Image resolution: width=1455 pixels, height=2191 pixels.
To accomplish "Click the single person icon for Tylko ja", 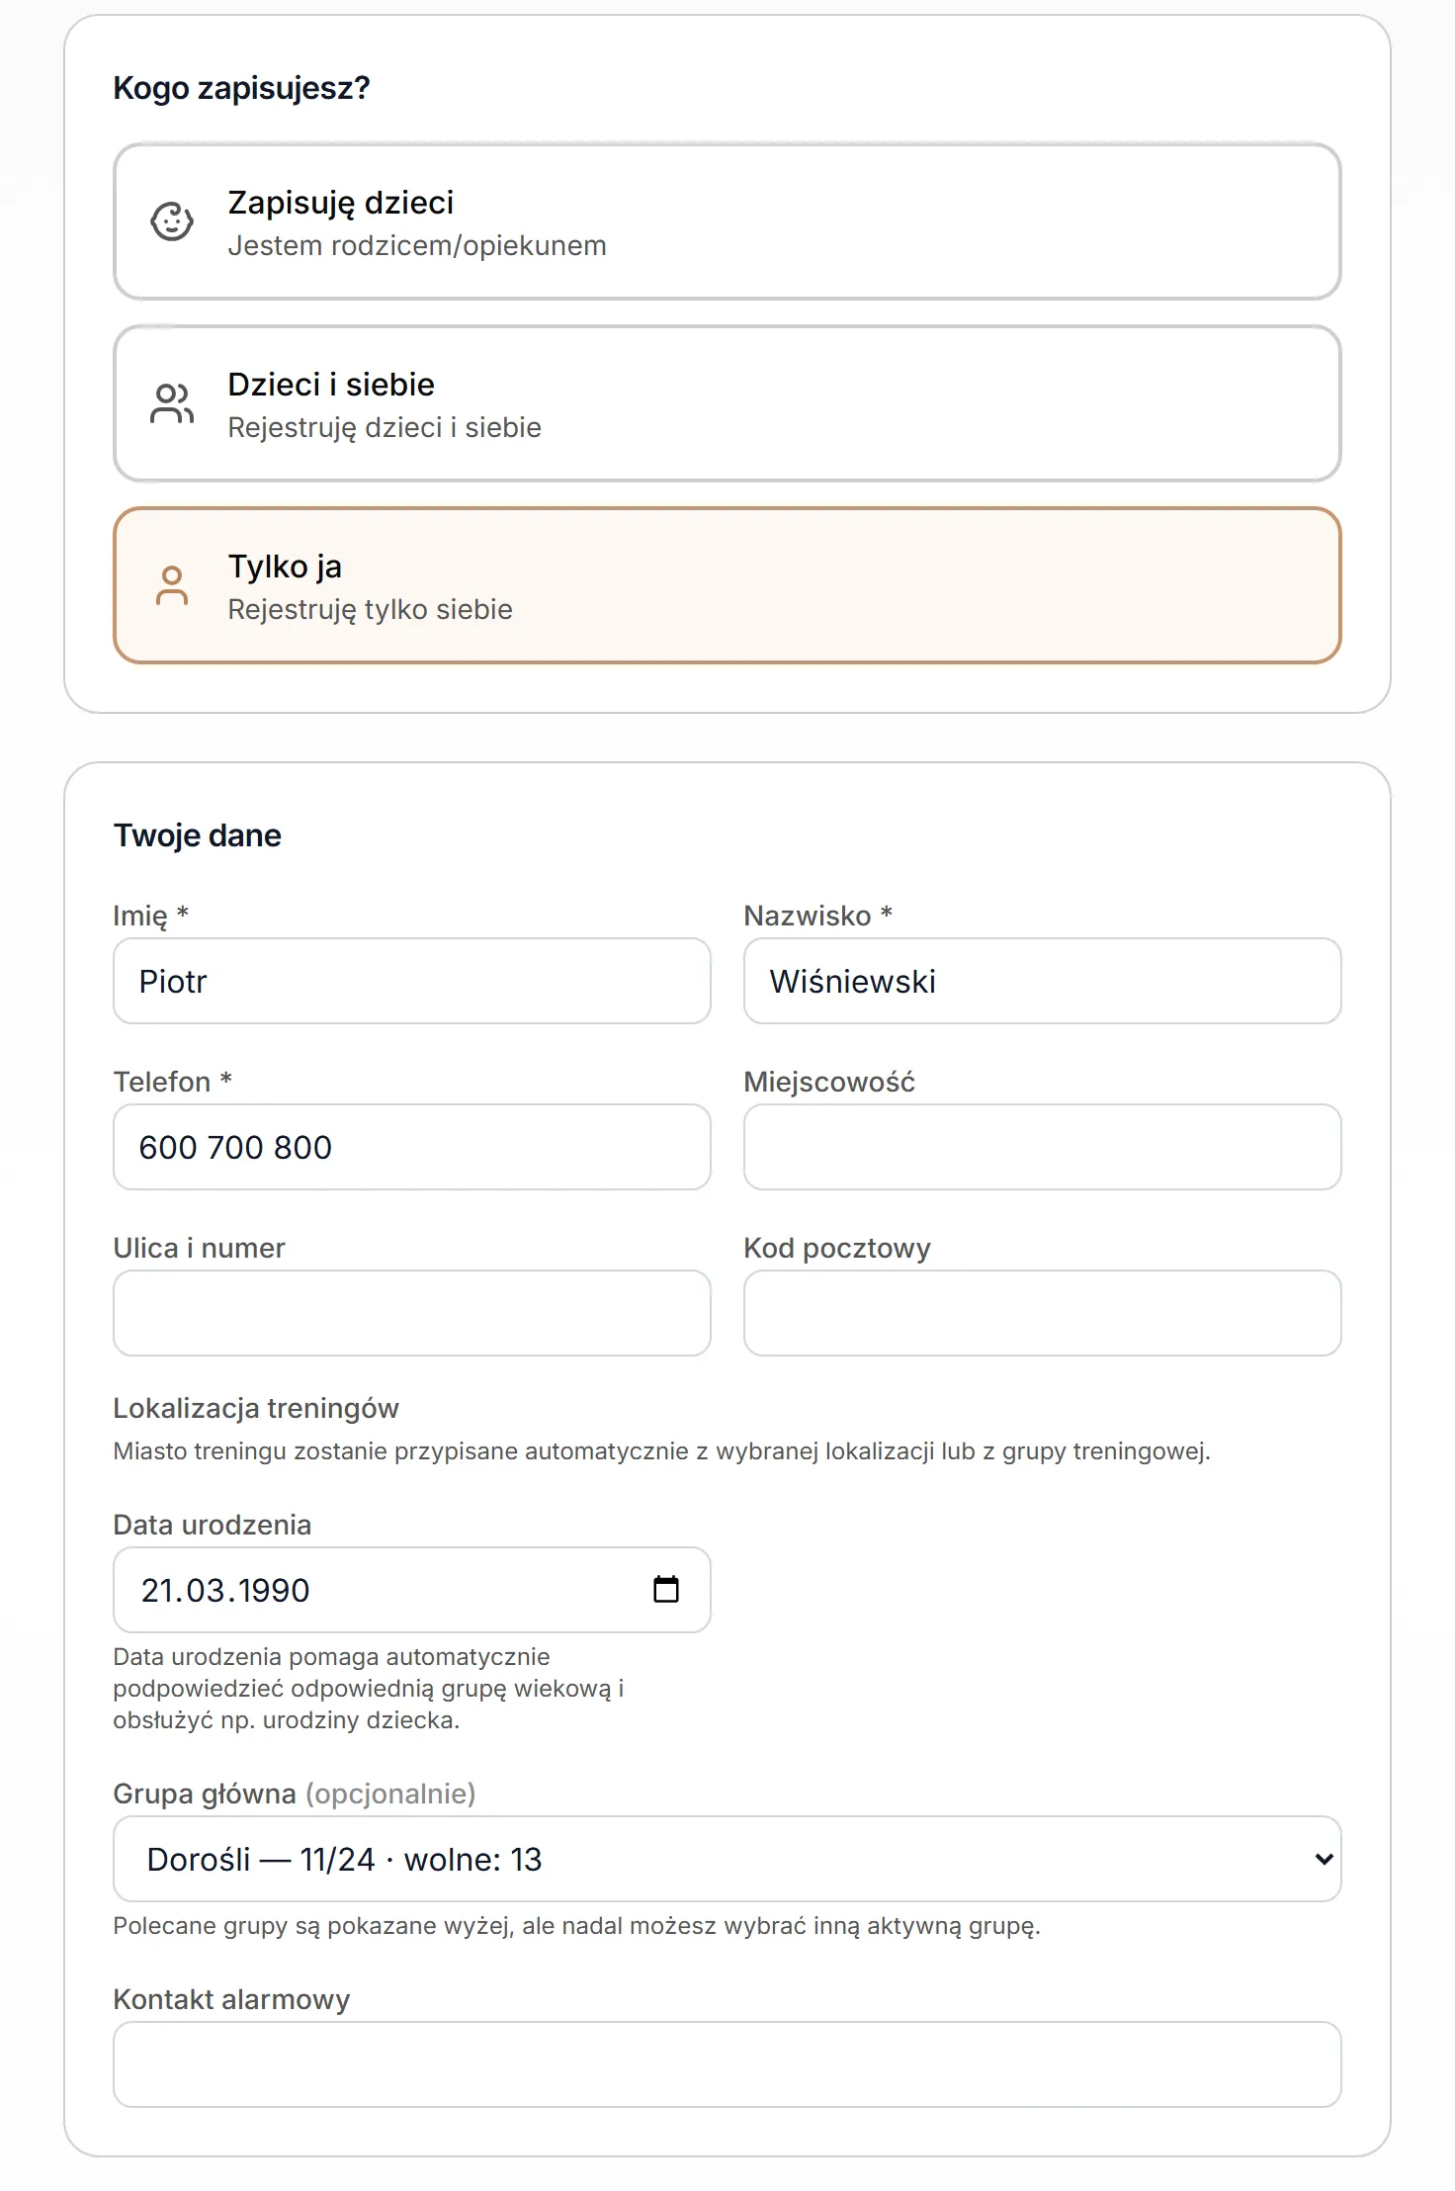I will click(x=172, y=585).
